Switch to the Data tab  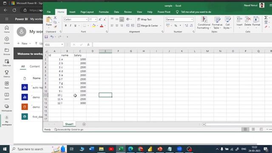coord(116,12)
